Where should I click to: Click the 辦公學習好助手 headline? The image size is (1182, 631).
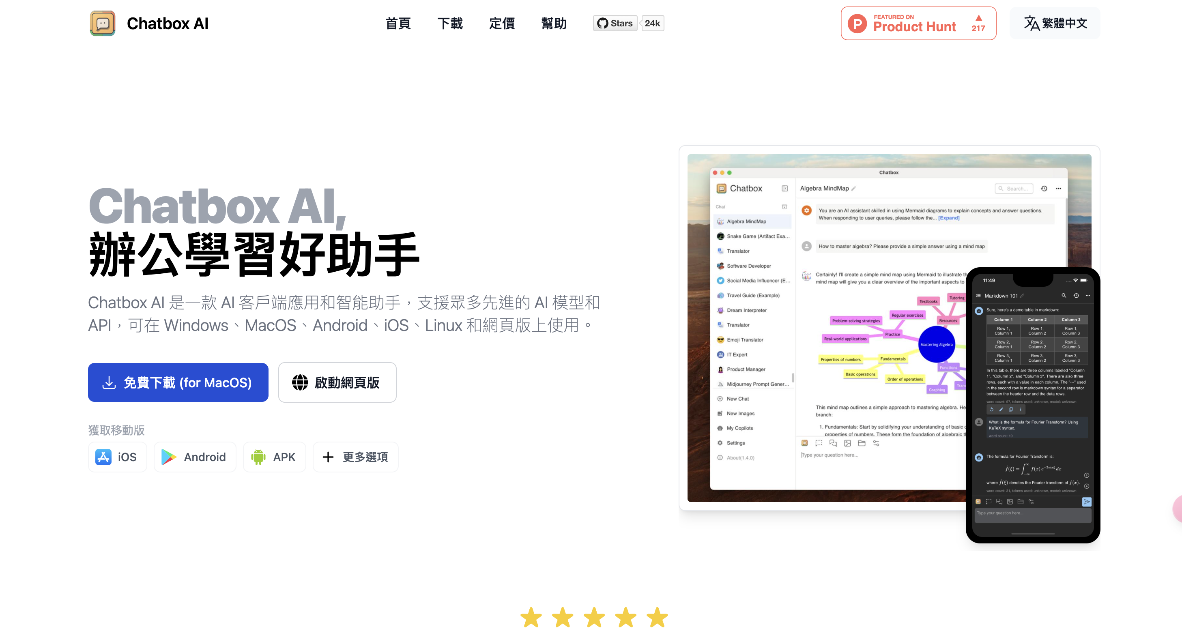click(254, 254)
